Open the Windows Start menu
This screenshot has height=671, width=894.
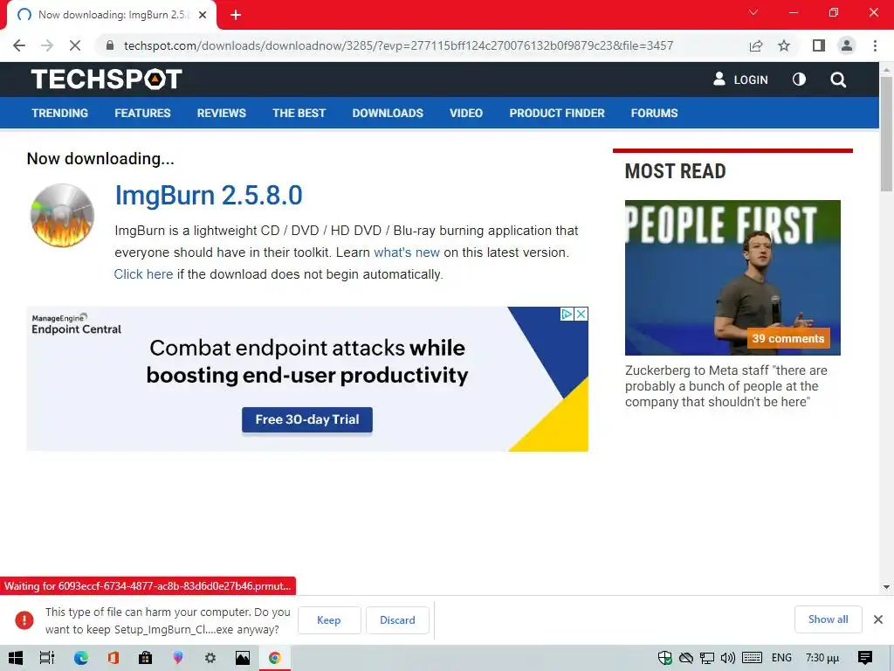[x=16, y=658]
